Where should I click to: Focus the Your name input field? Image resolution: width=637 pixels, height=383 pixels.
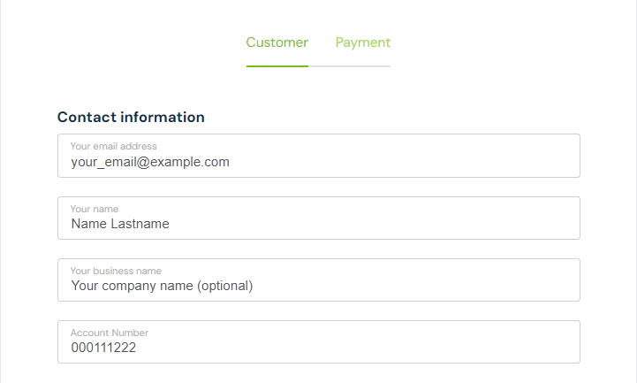click(x=319, y=218)
